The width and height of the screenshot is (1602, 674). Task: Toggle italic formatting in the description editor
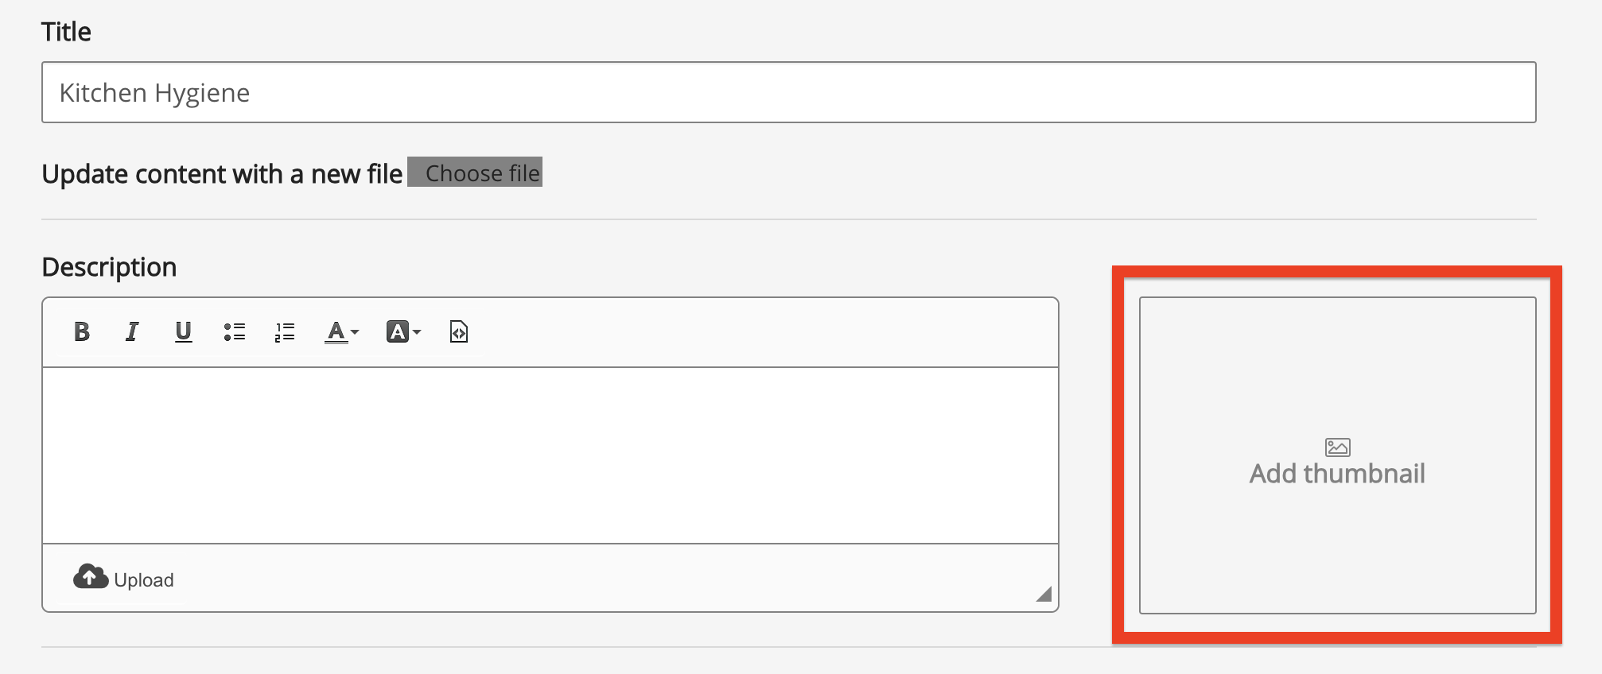tap(132, 331)
